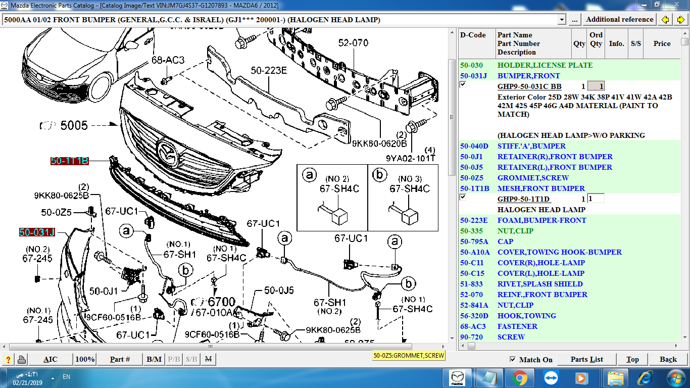Select the 50-1T1B MESH,FRONT BUMPER row
Viewport: 690px width, 388px height.
pos(569,188)
